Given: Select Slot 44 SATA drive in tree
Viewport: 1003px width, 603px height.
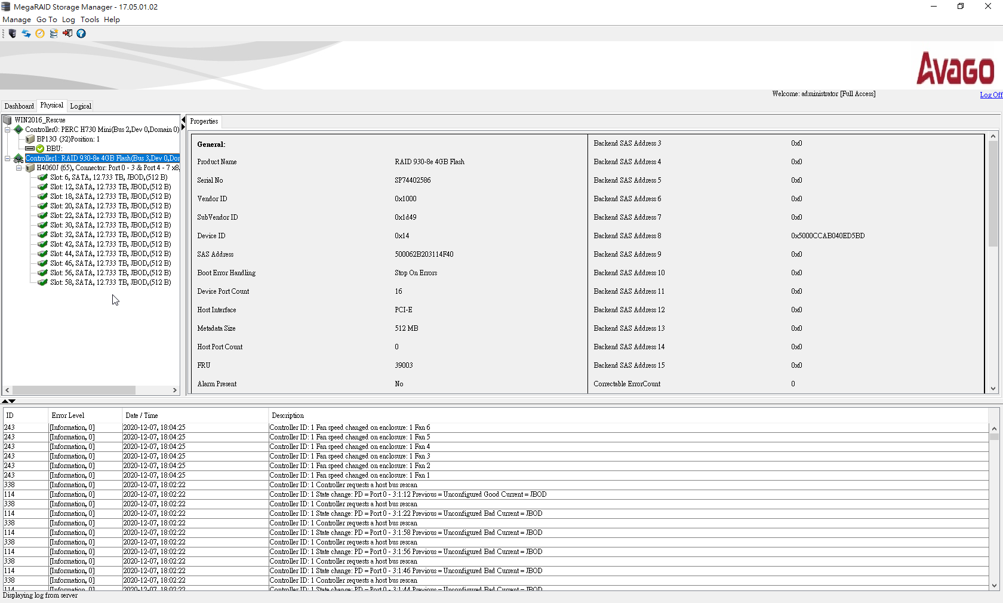Looking at the screenshot, I should pos(110,254).
